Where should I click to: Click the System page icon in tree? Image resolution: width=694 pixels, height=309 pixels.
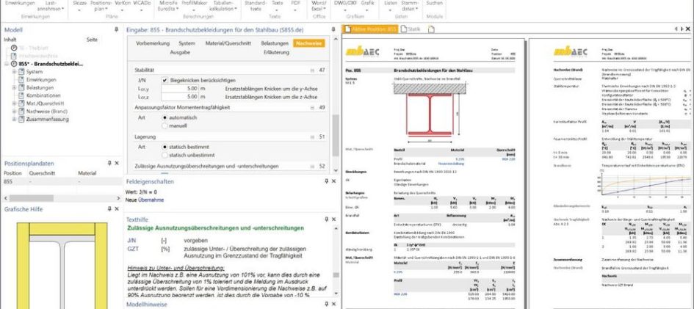point(21,72)
